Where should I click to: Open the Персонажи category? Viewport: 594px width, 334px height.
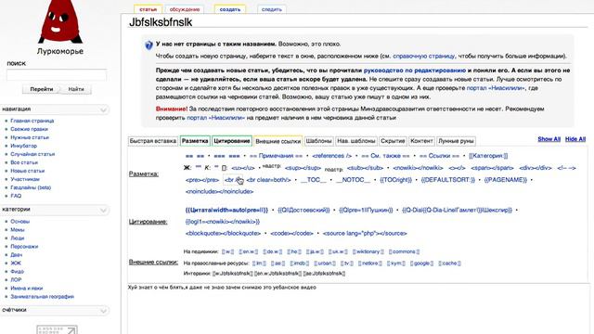pyautogui.click(x=24, y=247)
